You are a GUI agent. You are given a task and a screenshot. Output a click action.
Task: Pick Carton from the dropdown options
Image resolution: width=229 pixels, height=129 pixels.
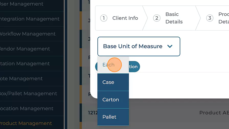tap(111, 100)
